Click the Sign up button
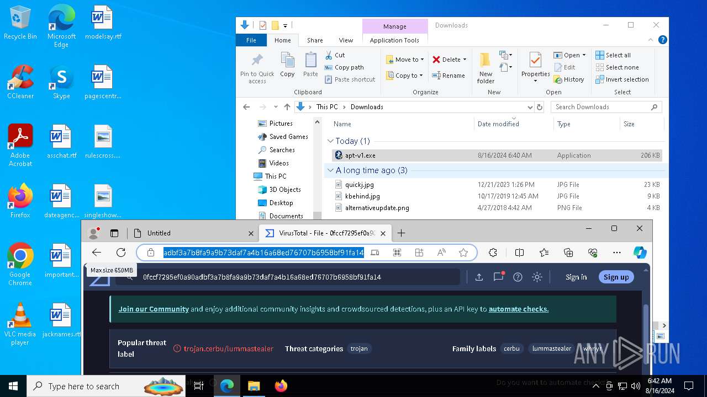Screen dimensions: 707x397 616,277
